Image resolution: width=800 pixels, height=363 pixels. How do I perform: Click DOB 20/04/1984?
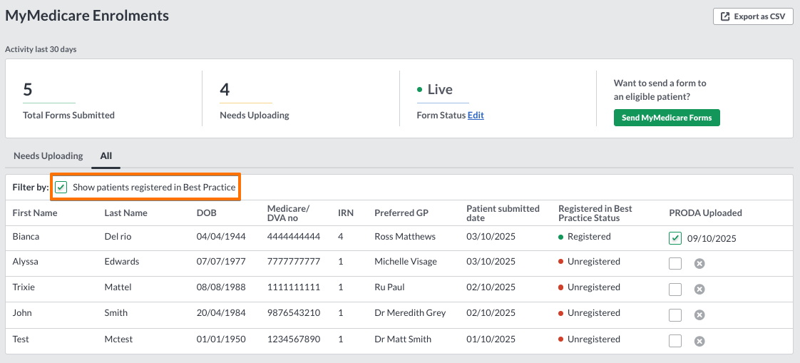coord(221,312)
